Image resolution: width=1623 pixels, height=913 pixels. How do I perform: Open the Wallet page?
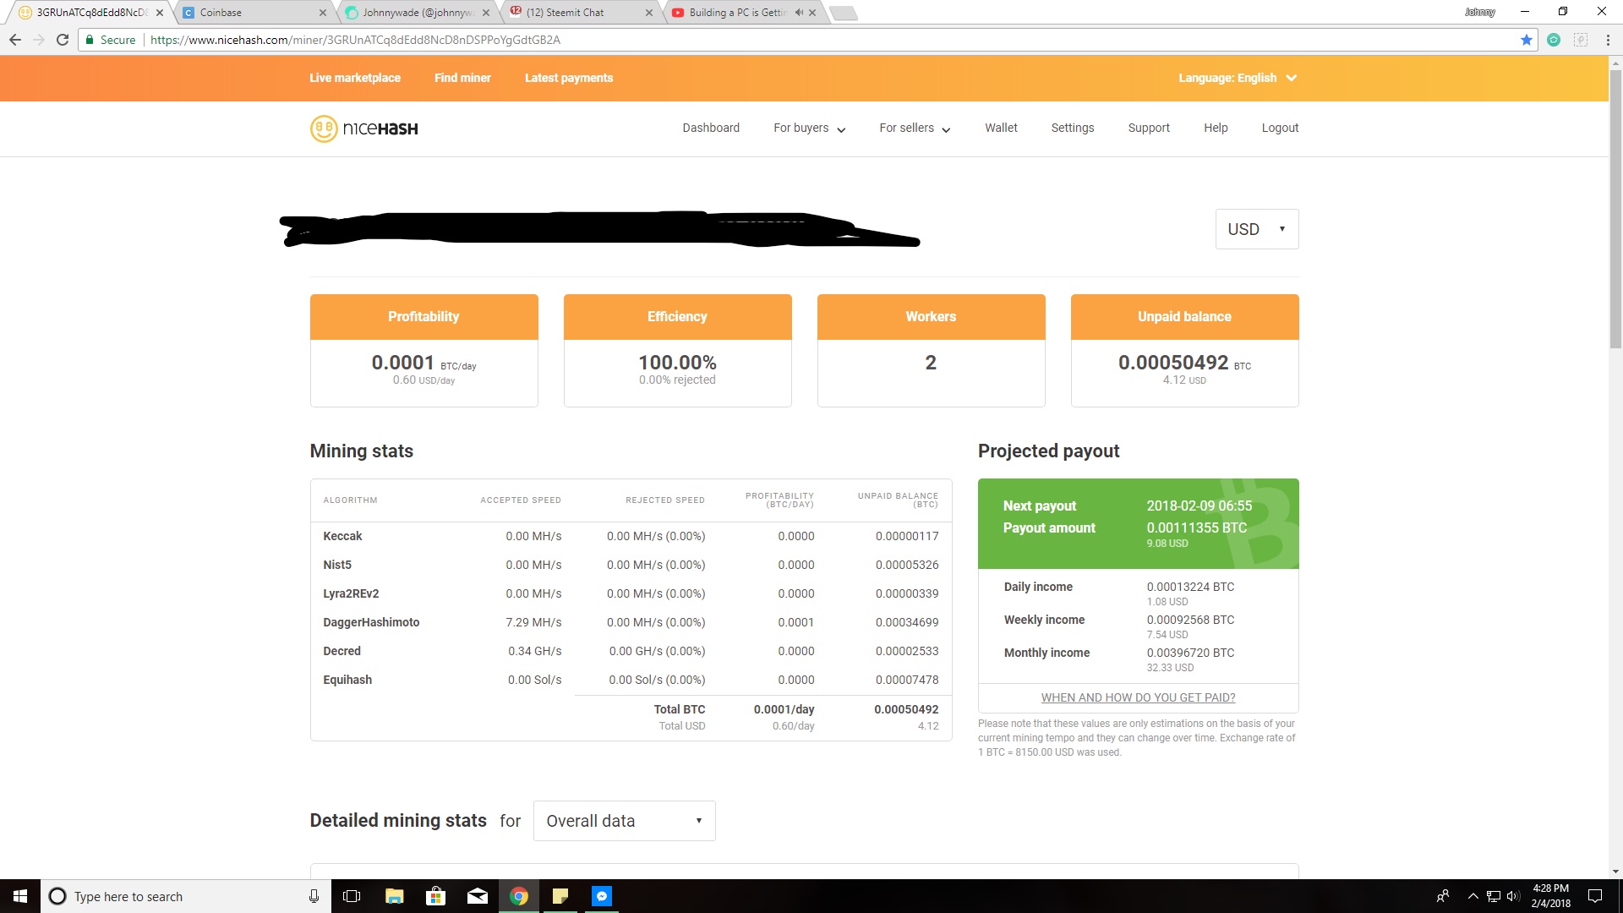point(1001,128)
